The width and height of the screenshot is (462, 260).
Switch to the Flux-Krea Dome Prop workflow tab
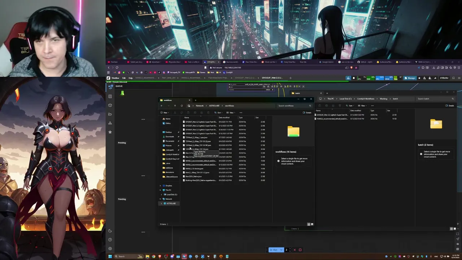[x=218, y=78]
